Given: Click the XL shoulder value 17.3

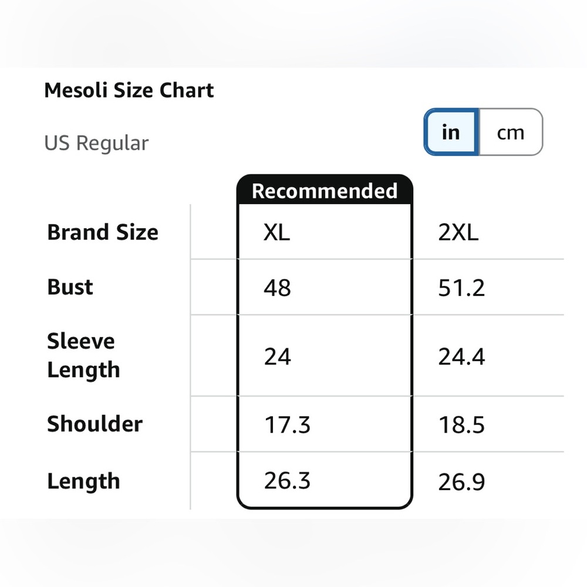Looking at the screenshot, I should [x=287, y=424].
